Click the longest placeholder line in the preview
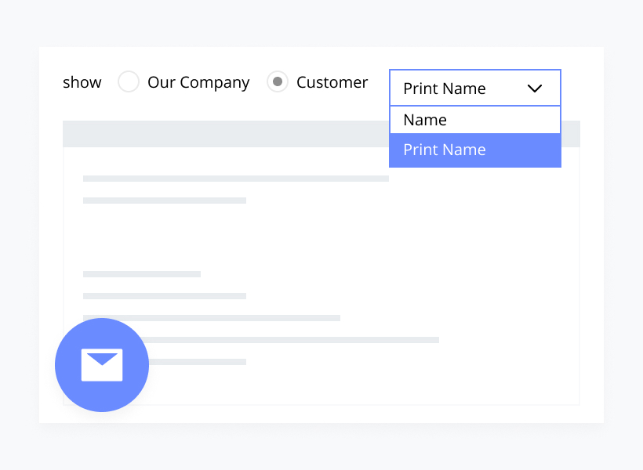Image resolution: width=643 pixels, height=470 pixels. [x=314, y=340]
